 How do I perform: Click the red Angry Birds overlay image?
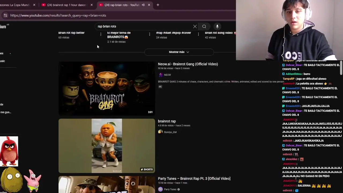(9, 151)
